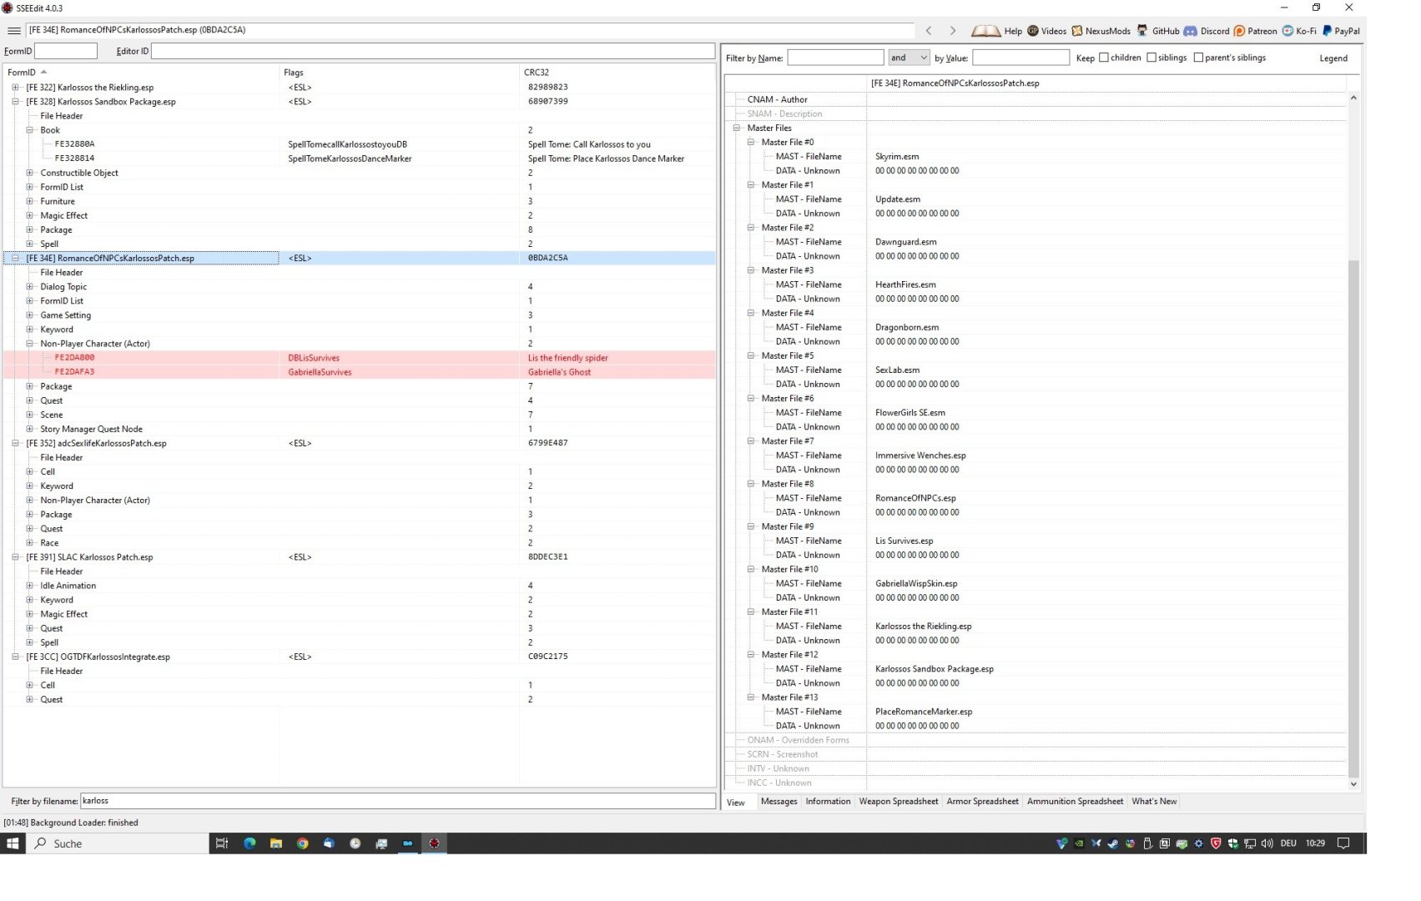1421x901 pixels.
Task: Click the PlaceRomanceMarker.esp value
Action: click(924, 712)
